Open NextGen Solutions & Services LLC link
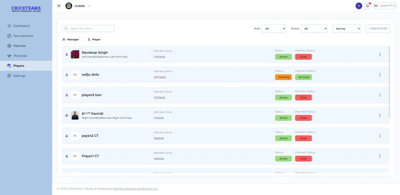The width and height of the screenshot is (400, 195). pyautogui.click(x=135, y=189)
